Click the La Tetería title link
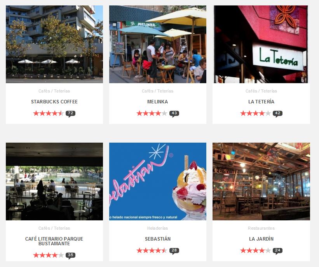Image resolution: width=319 pixels, height=267 pixels. 261,101
